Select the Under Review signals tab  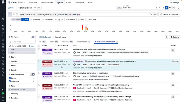84,42
